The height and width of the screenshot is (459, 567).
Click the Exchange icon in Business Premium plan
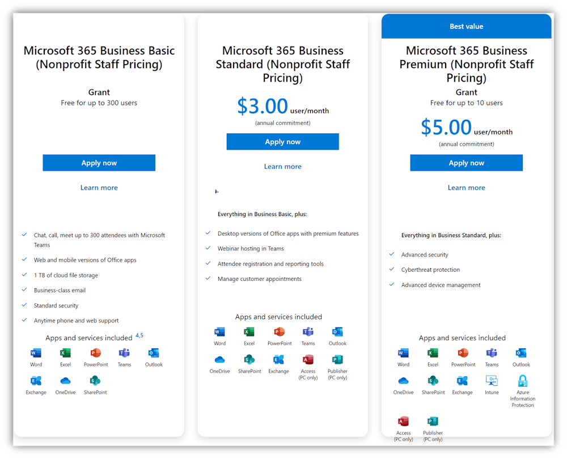[462, 381]
